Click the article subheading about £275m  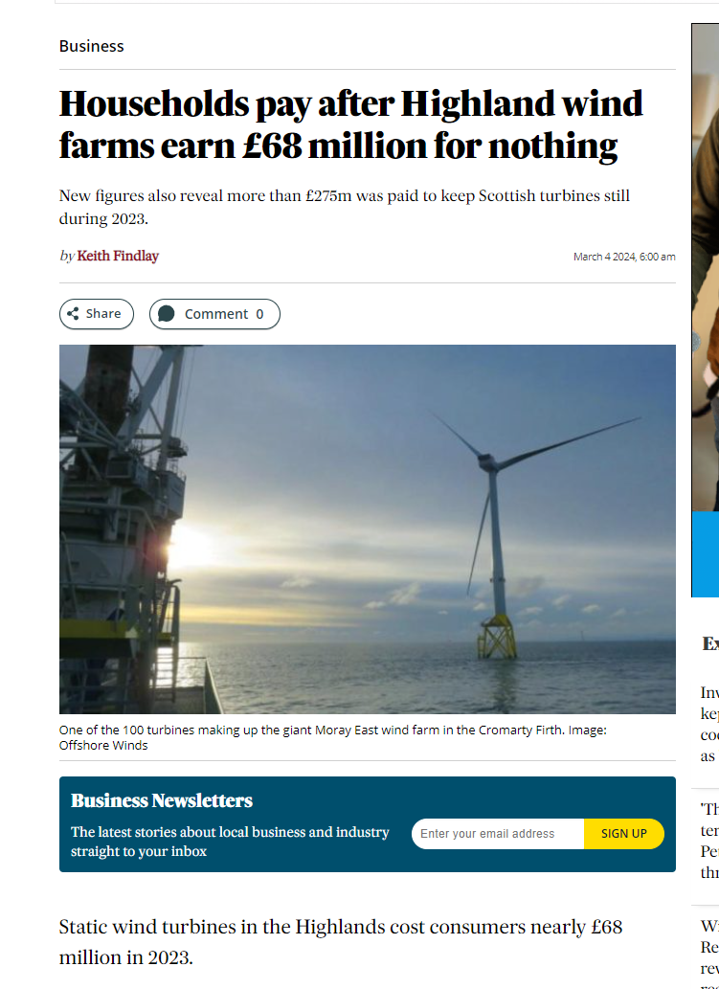click(345, 208)
